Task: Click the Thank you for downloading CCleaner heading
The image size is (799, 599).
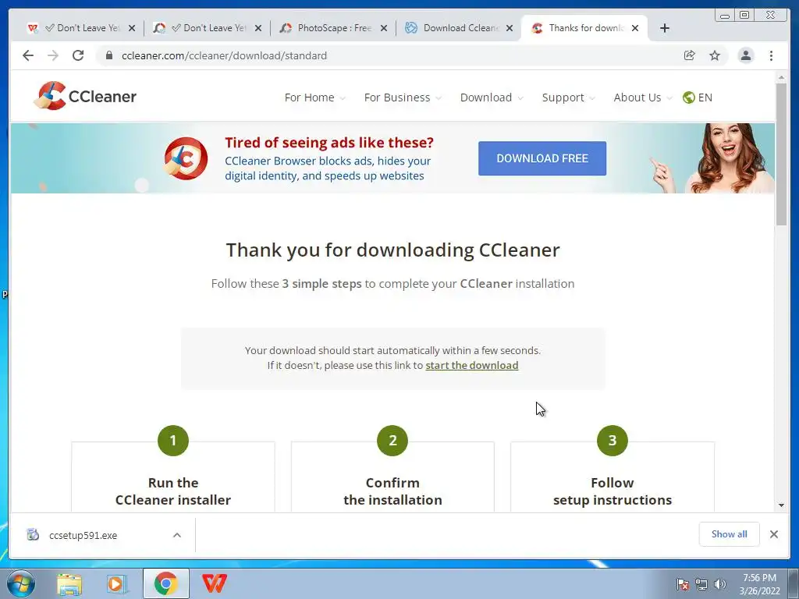Action: pos(393,250)
